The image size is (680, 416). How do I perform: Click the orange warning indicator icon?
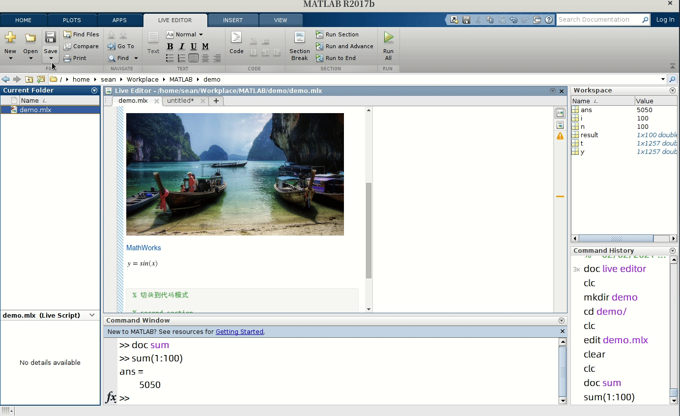pyautogui.click(x=560, y=136)
